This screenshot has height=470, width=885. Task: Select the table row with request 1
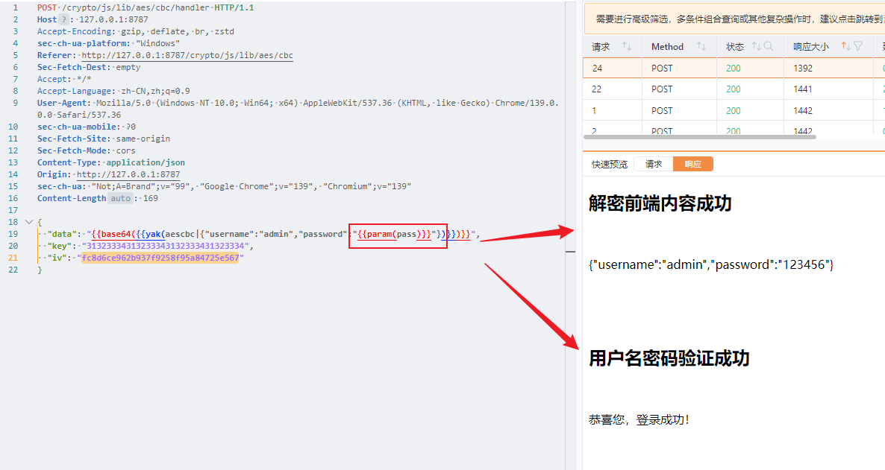coord(734,110)
